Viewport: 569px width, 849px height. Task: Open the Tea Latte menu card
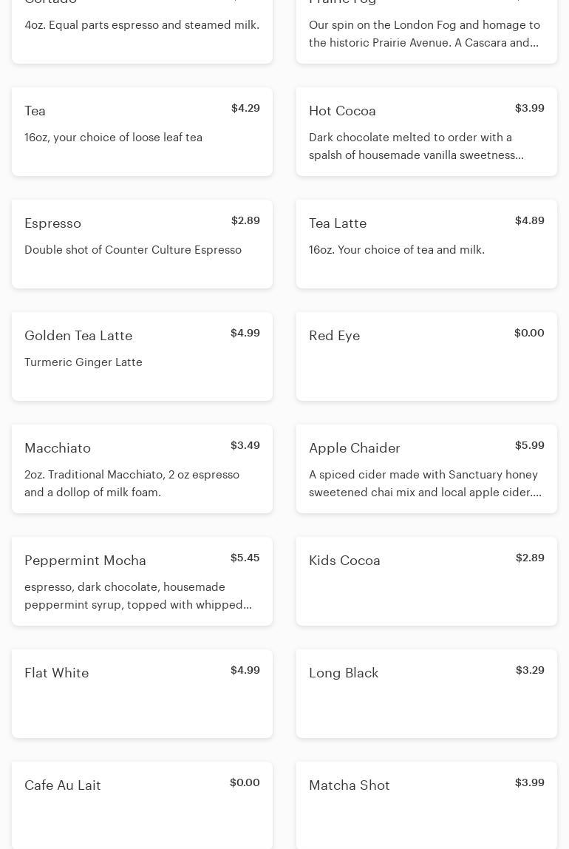[x=426, y=244]
